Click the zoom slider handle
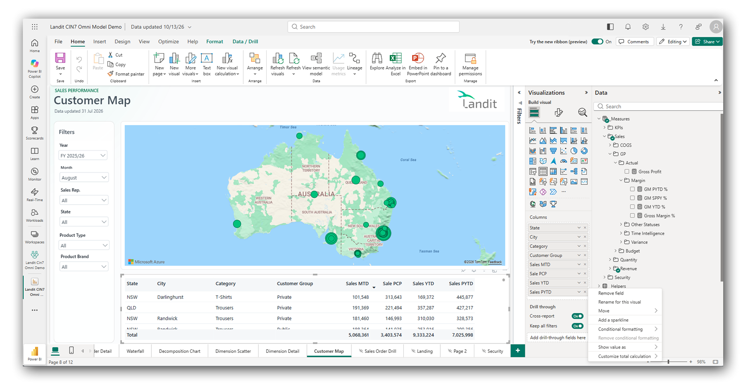Image resolution: width=747 pixels, height=392 pixels. [669, 362]
